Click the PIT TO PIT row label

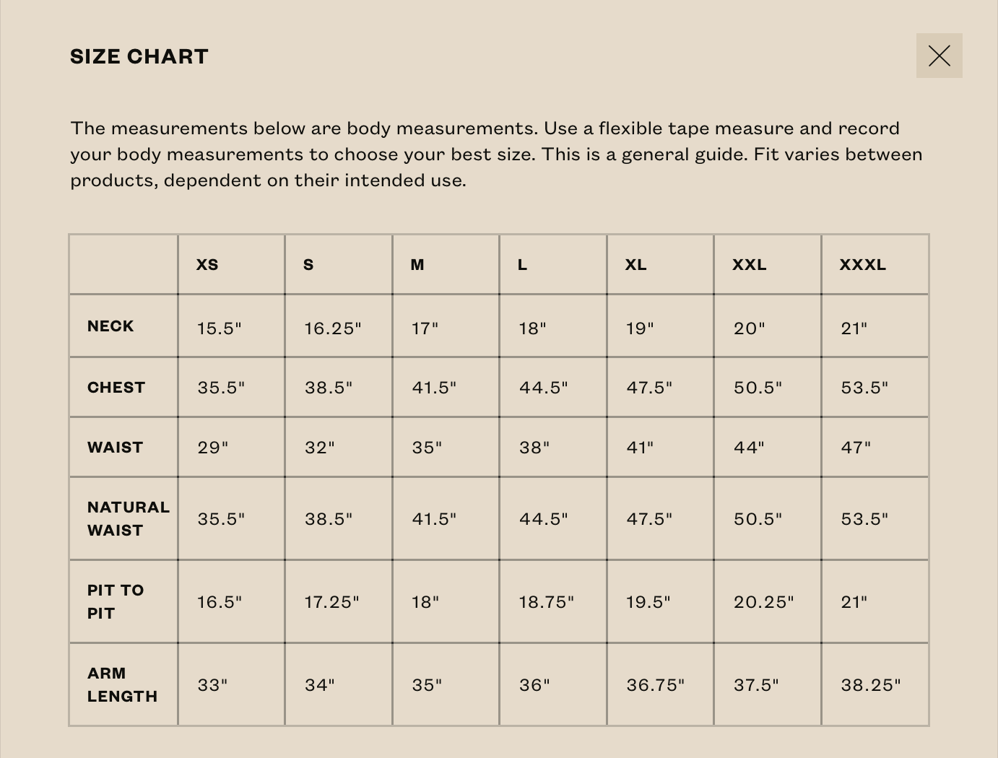pos(116,602)
